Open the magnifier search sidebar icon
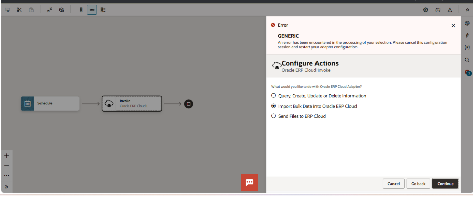This screenshot has height=197, width=474. click(x=467, y=60)
